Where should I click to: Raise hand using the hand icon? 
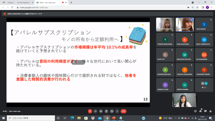[106, 111]
